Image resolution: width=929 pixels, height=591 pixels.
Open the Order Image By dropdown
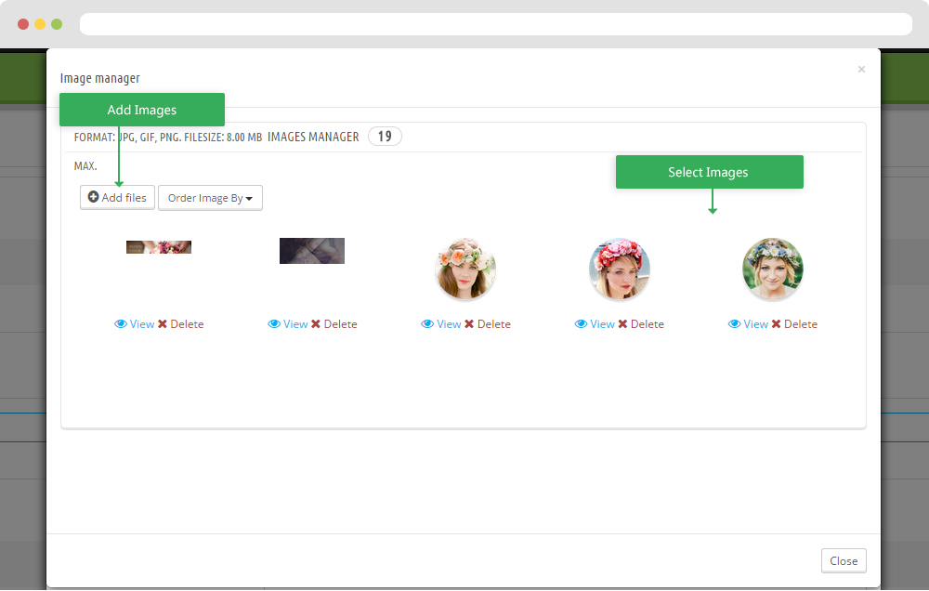[x=210, y=198]
